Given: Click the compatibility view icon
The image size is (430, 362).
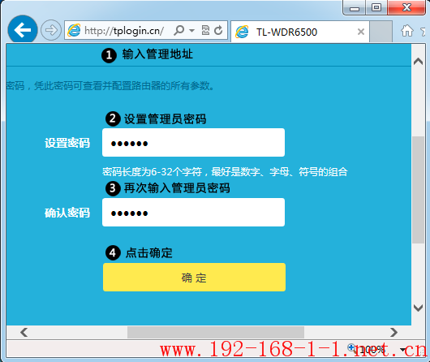Looking at the screenshot, I should click(205, 30).
